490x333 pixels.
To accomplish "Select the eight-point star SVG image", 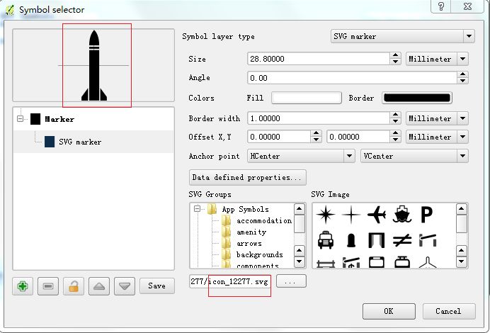I will tap(326, 215).
